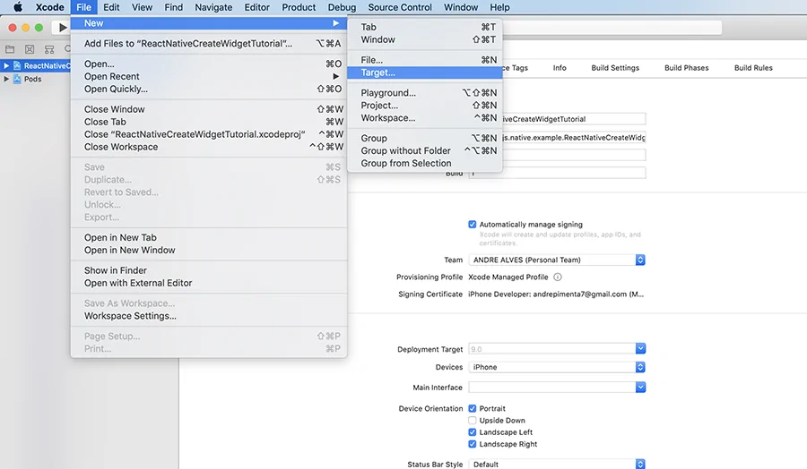The width and height of the screenshot is (807, 469).
Task: Click the Run play button in toolbar
Action: pyautogui.click(x=62, y=28)
